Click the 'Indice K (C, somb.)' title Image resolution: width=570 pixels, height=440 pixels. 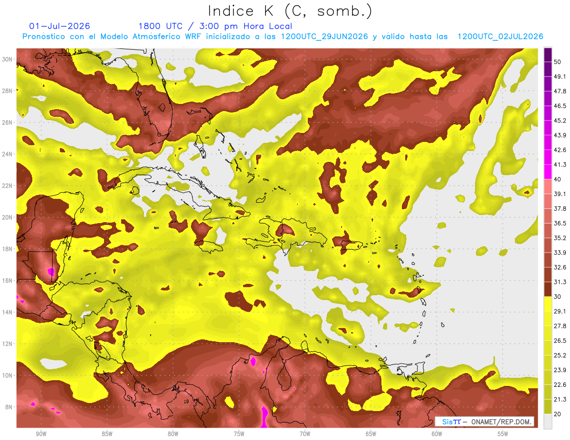point(290,11)
